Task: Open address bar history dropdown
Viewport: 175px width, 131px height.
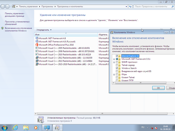Action: (x=126, y=7)
